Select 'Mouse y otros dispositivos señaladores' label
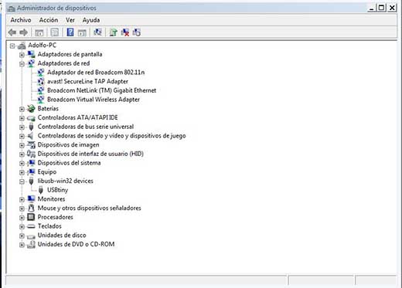The image size is (402, 288). [x=90, y=208]
